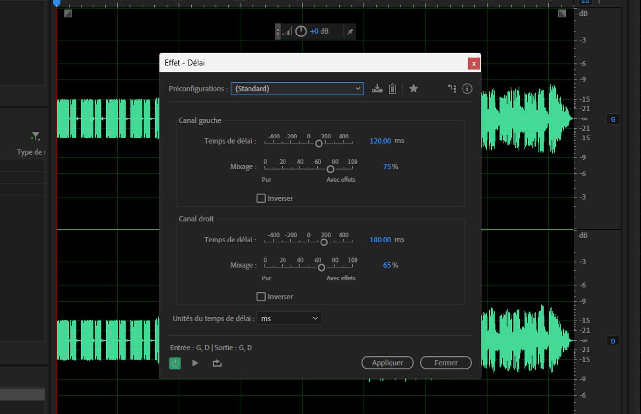This screenshot has height=414, width=641.
Task: Save the current effect preset
Action: tap(377, 89)
